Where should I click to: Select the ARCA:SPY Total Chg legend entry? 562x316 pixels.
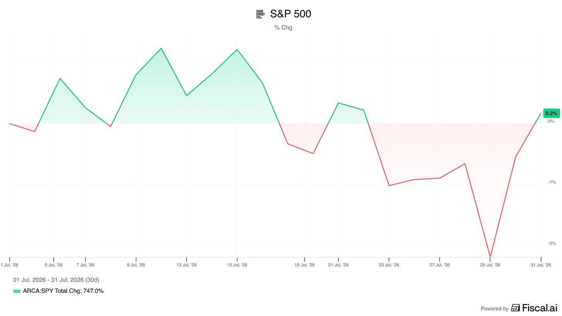(58, 291)
